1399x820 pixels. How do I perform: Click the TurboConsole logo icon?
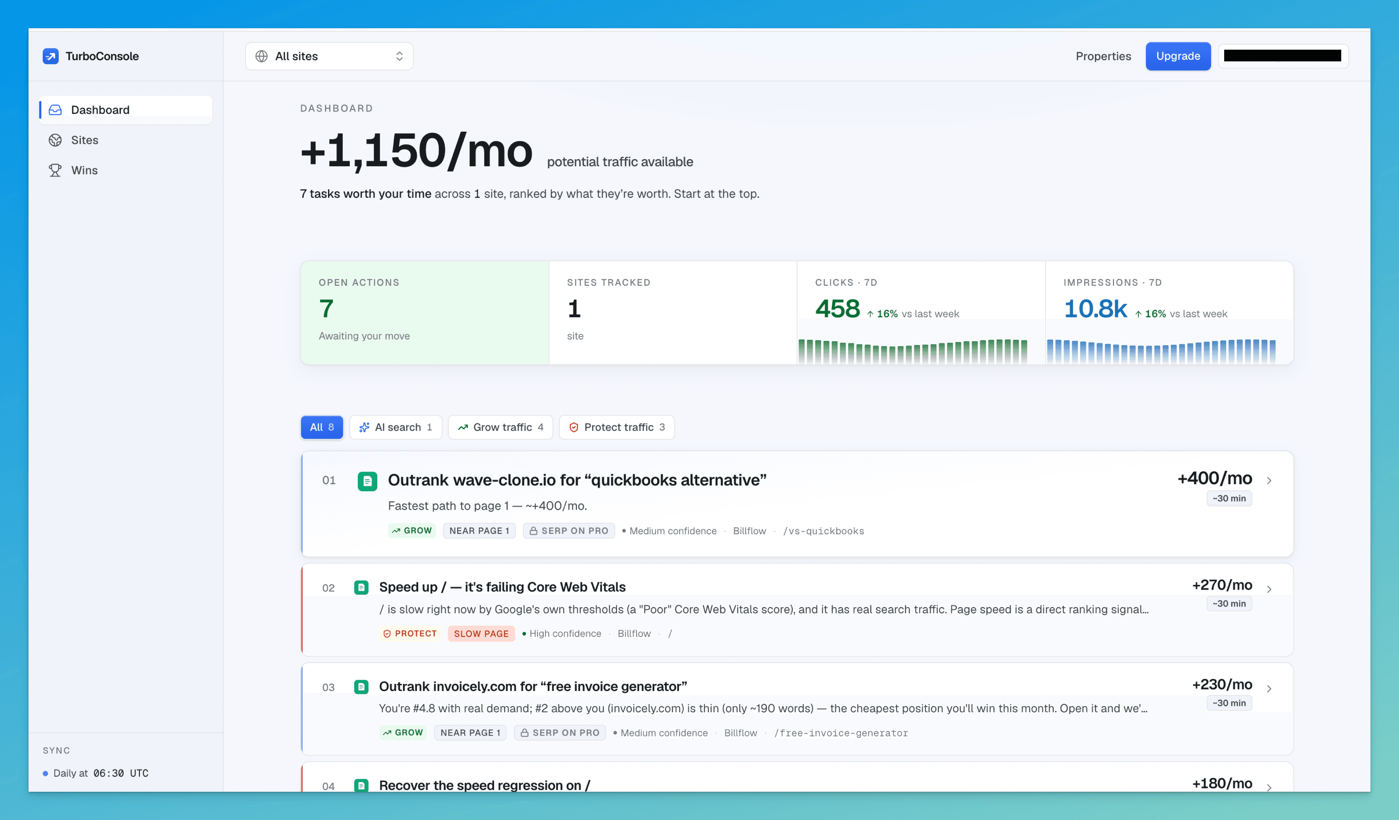[51, 56]
